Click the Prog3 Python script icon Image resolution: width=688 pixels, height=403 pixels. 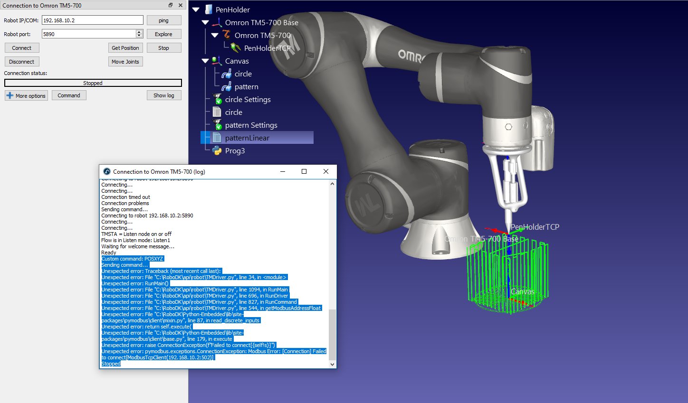(217, 150)
